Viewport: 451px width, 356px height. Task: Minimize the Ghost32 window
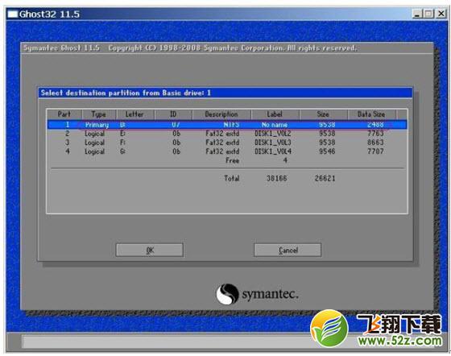point(417,14)
